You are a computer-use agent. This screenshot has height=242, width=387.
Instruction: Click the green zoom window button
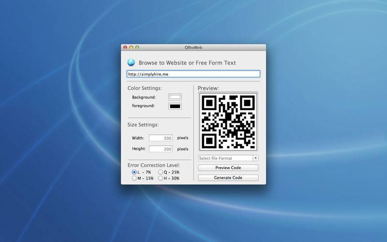point(137,47)
